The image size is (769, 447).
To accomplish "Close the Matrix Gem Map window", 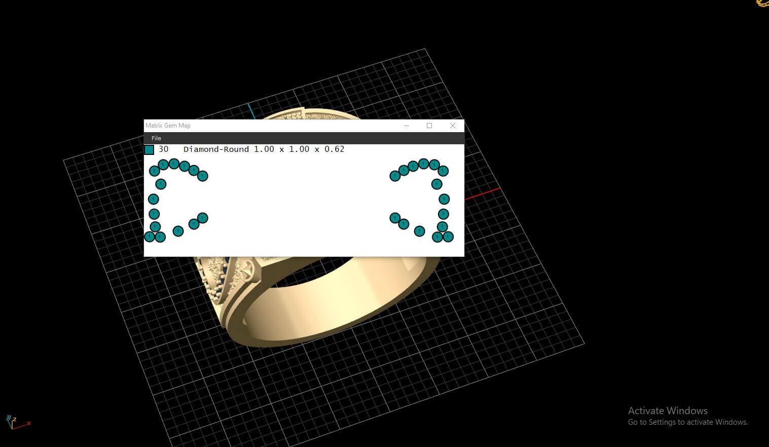I will coord(453,126).
